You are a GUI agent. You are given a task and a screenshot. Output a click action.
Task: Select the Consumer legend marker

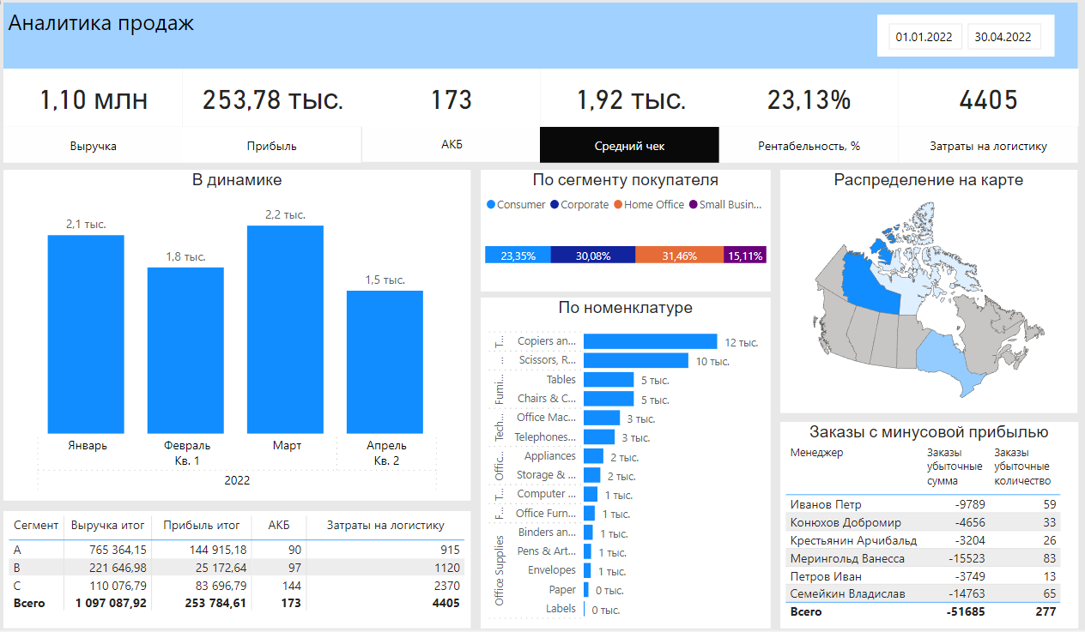(489, 204)
